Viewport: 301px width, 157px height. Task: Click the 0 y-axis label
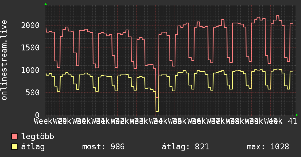tap(37, 115)
